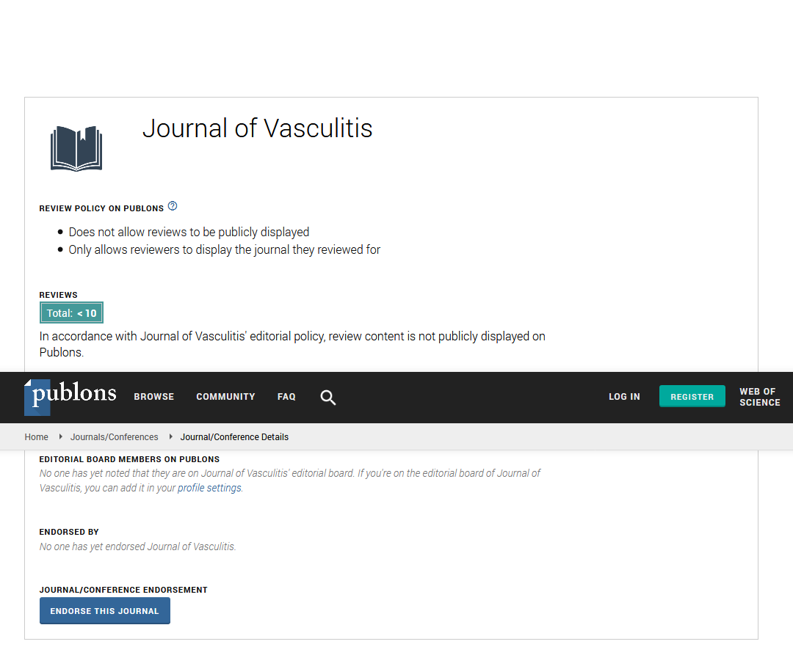The image size is (793, 658).
Task: Click the Publons logo
Action: pyautogui.click(x=70, y=396)
